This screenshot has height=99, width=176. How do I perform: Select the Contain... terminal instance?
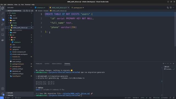tap(169, 69)
